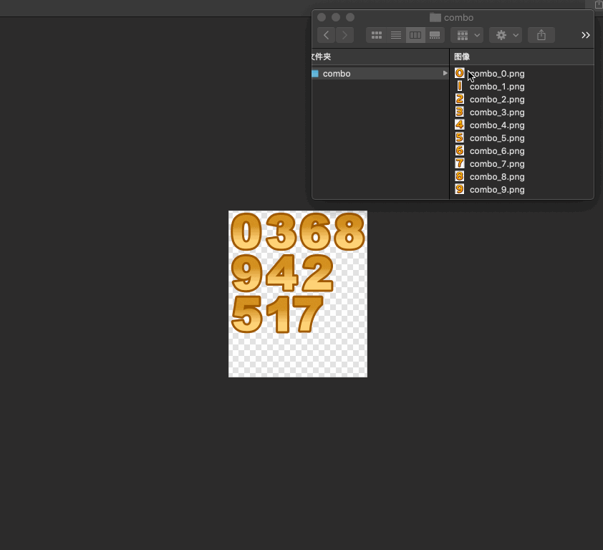Click the digit 0 in the sprite sheet
The height and width of the screenshot is (550, 603).
click(246, 232)
